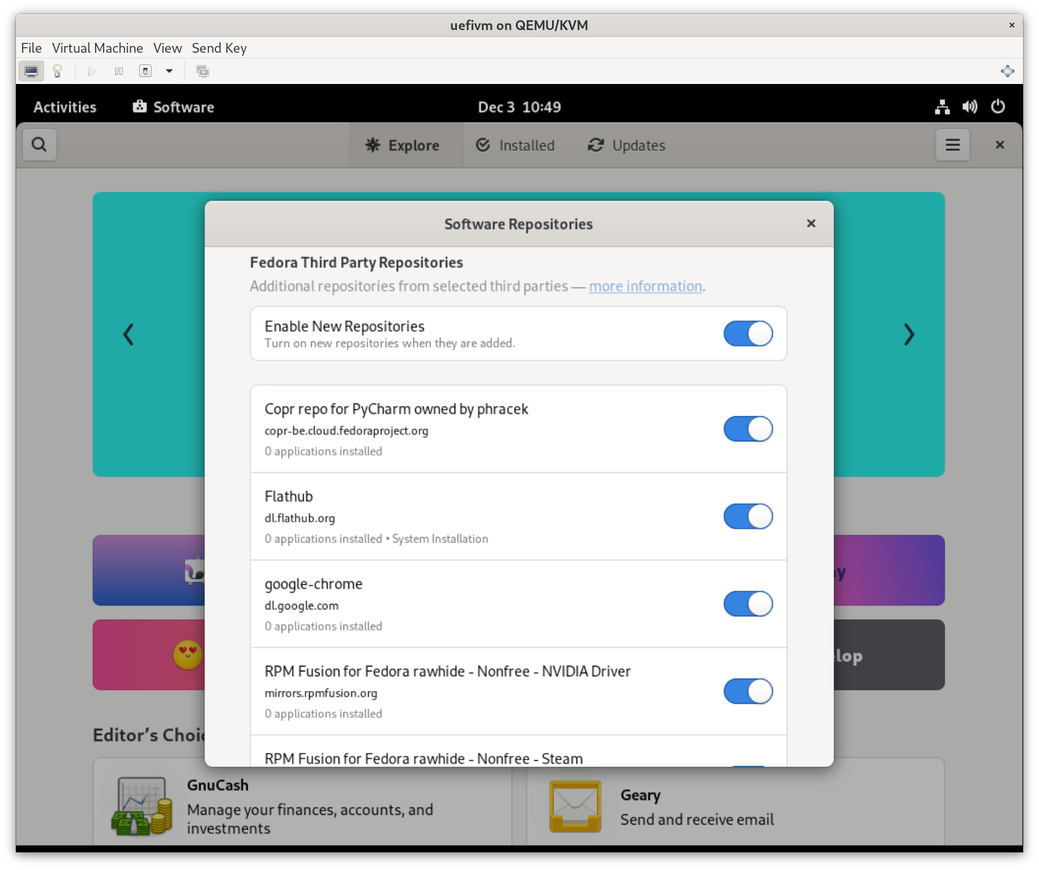1039x870 pixels.
Task: Disable RPM Fusion NVIDIA Driver repository
Action: (x=748, y=692)
